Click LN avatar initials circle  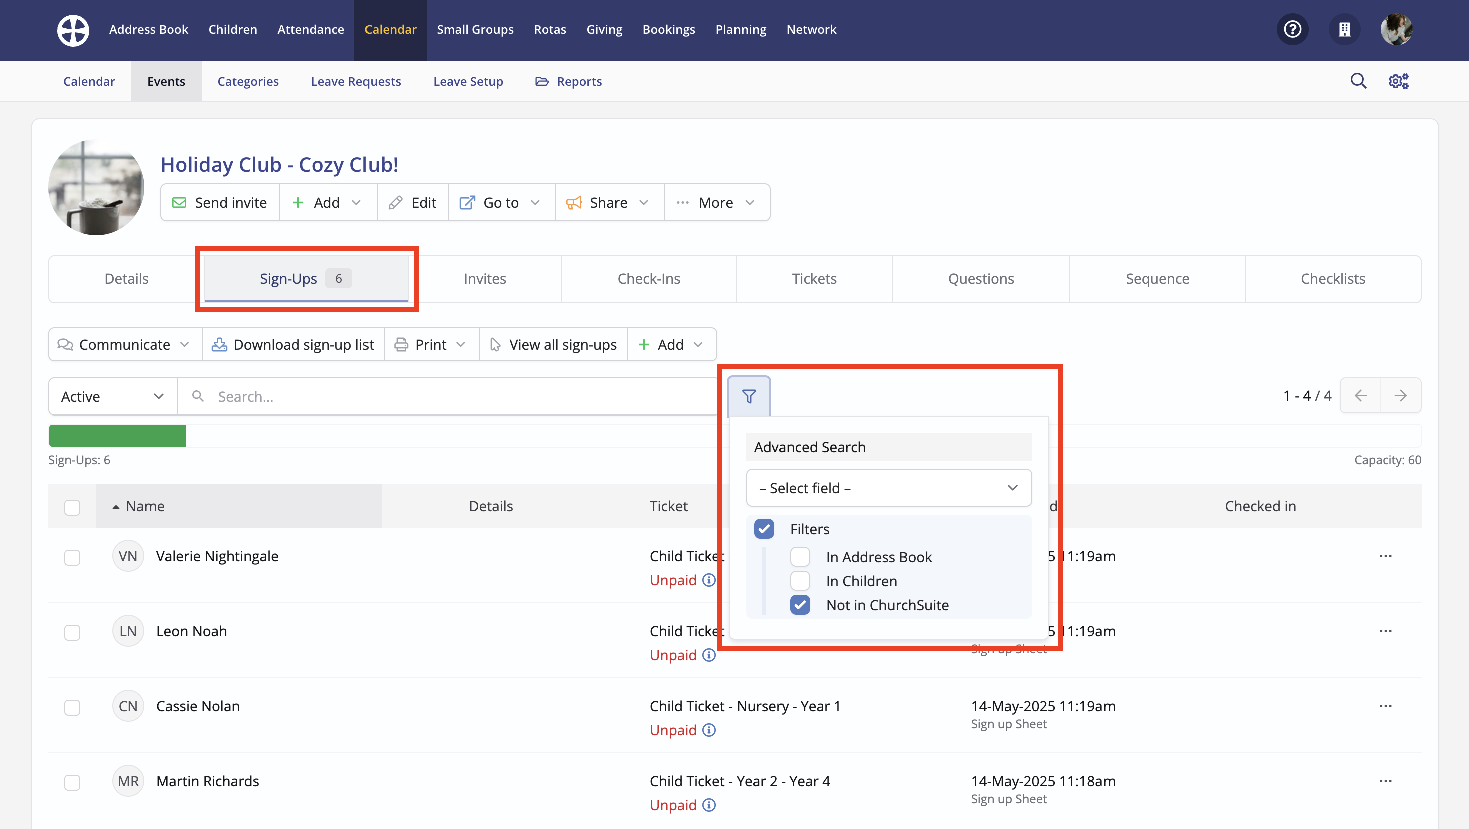(x=128, y=631)
